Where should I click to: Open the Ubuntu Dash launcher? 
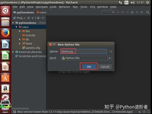(5, 11)
